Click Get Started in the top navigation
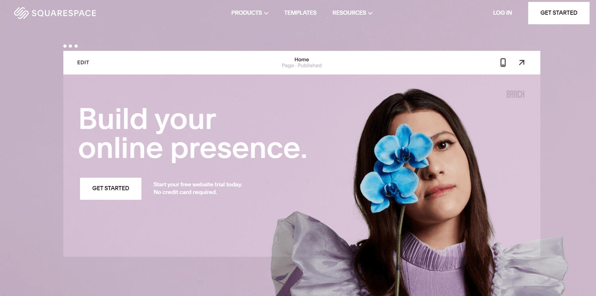 tap(559, 13)
